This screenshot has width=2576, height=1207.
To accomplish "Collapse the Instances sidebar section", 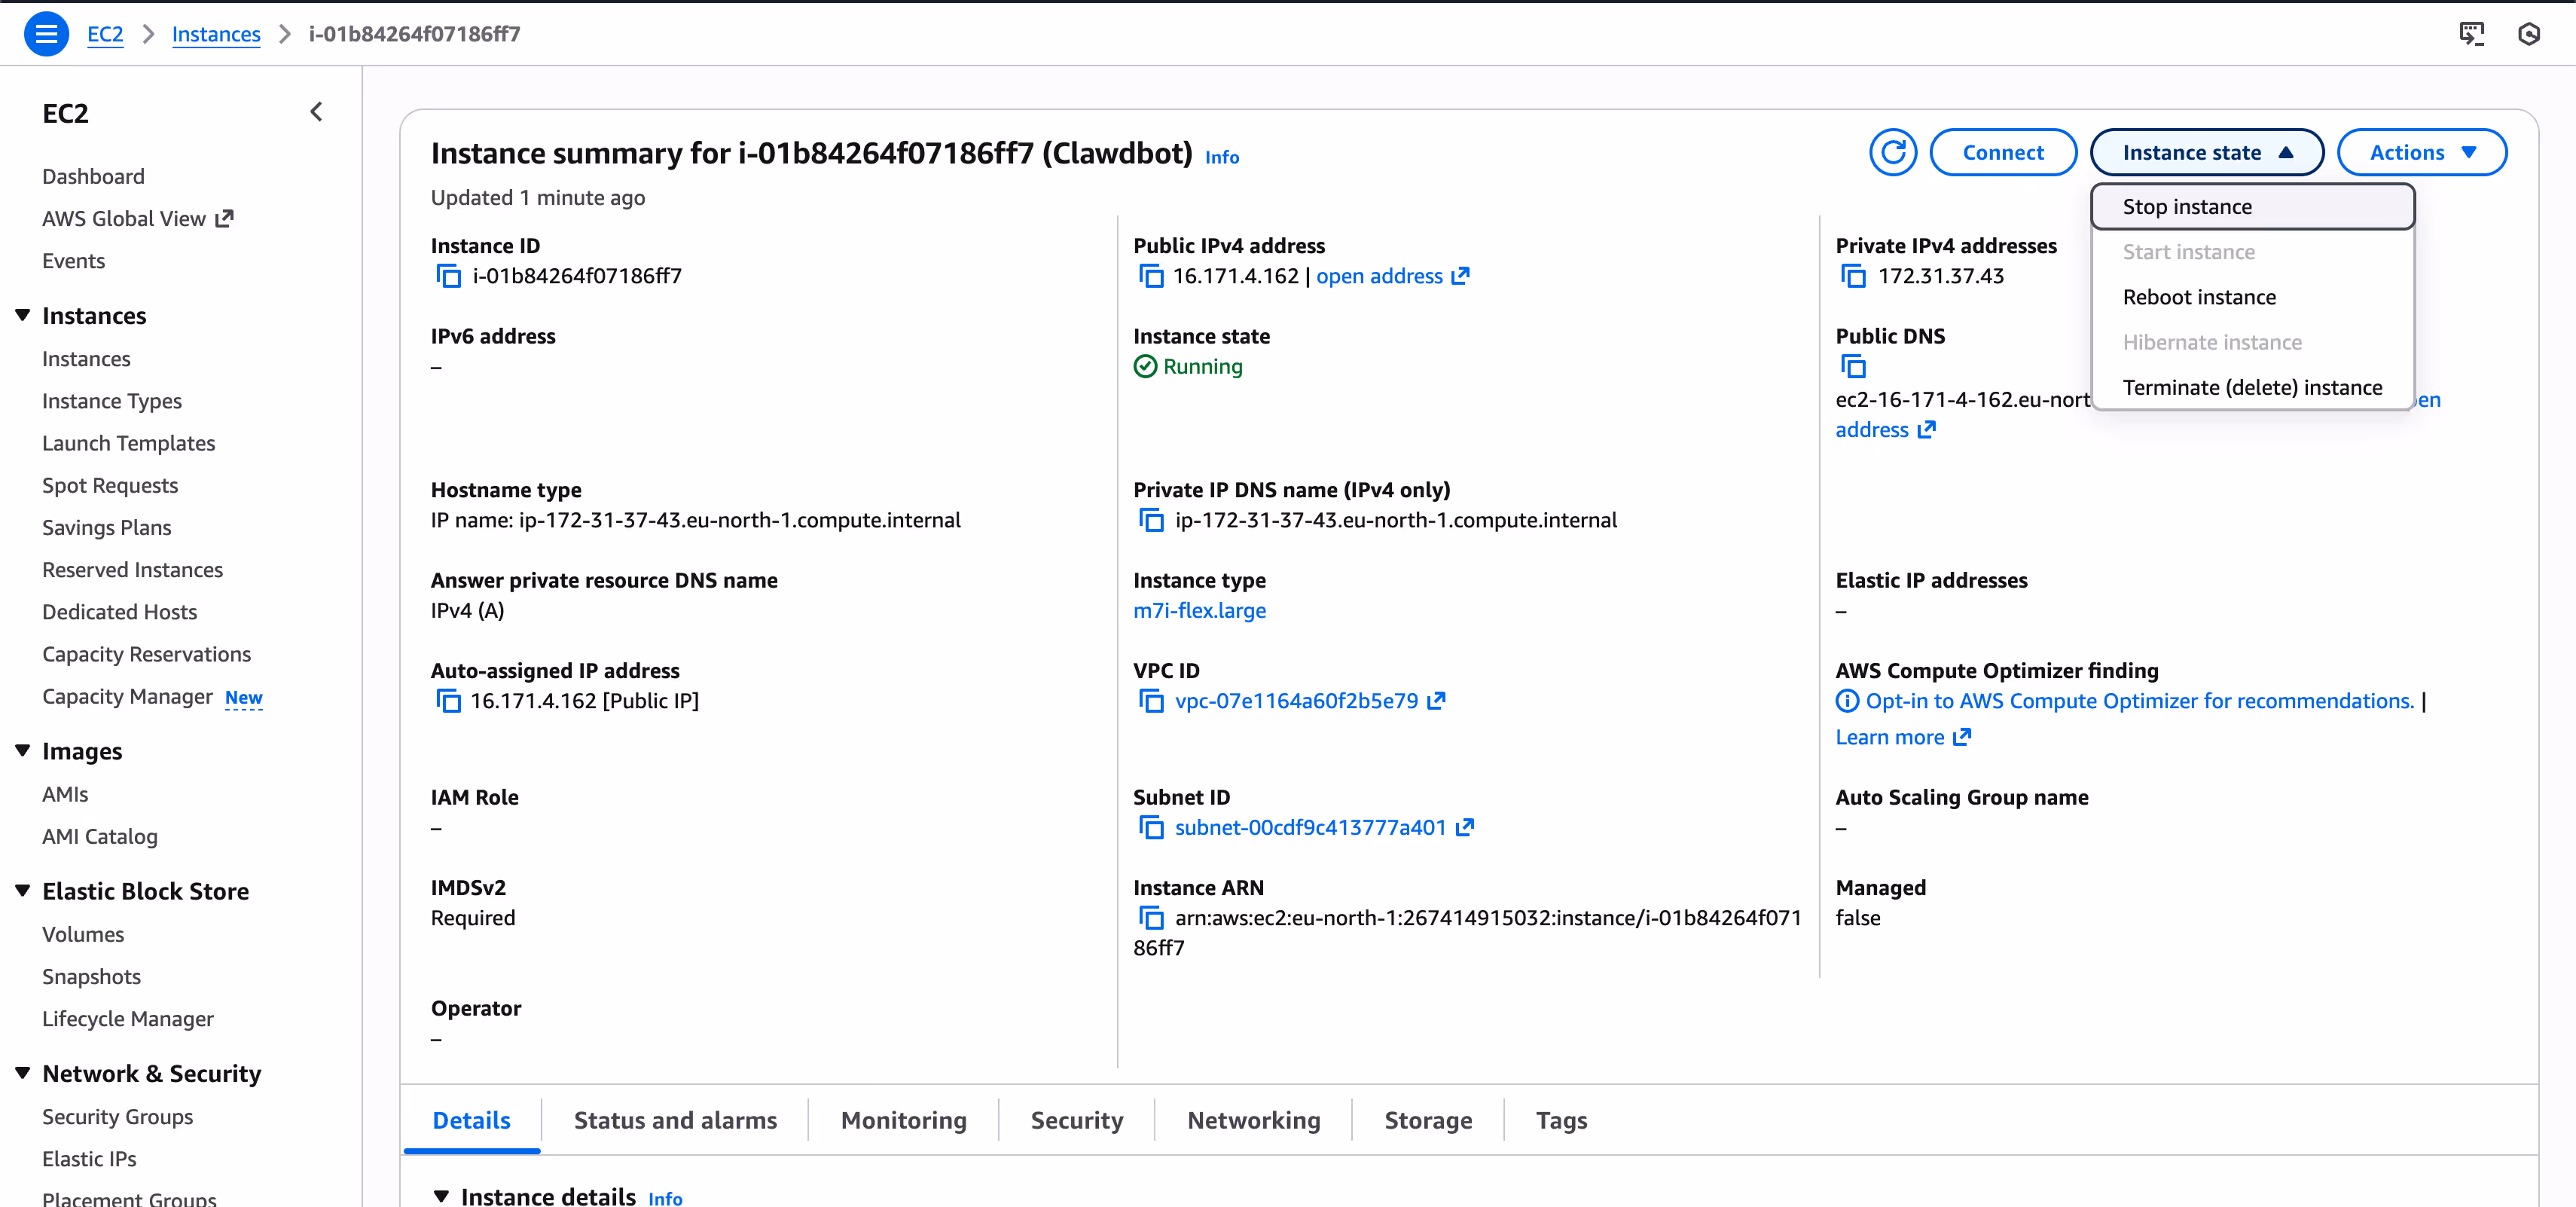I will [23, 316].
